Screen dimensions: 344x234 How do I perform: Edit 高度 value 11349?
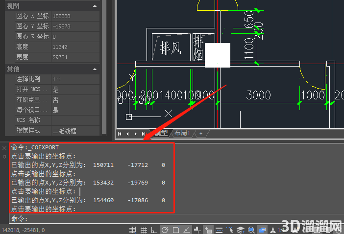(x=75, y=47)
